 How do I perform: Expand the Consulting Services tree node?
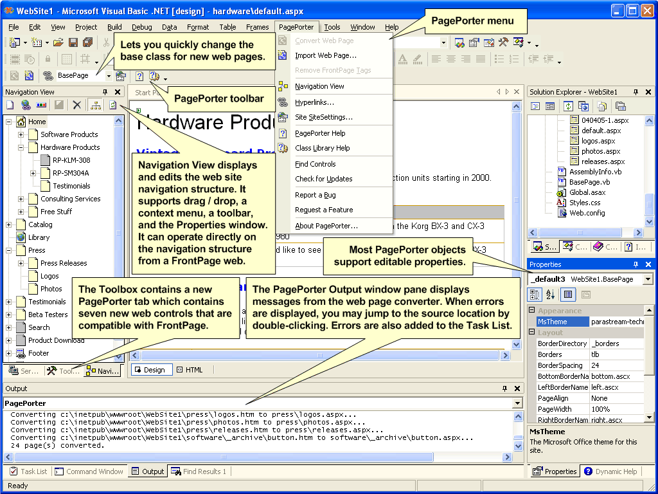click(21, 199)
